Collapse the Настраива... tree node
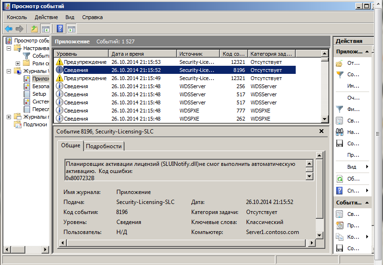The width and height of the screenshot is (383, 265). pyautogui.click(x=9, y=48)
